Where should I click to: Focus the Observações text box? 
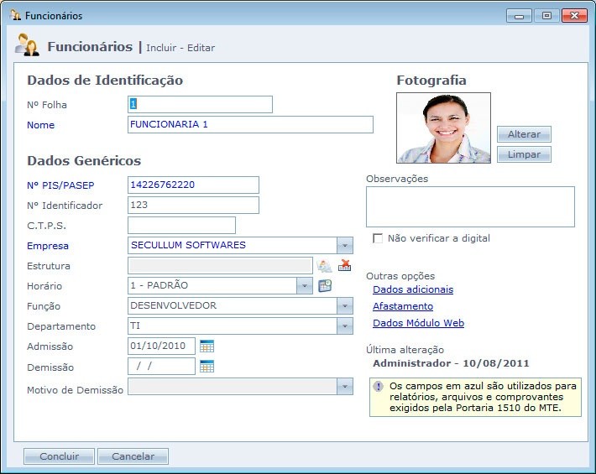point(470,206)
